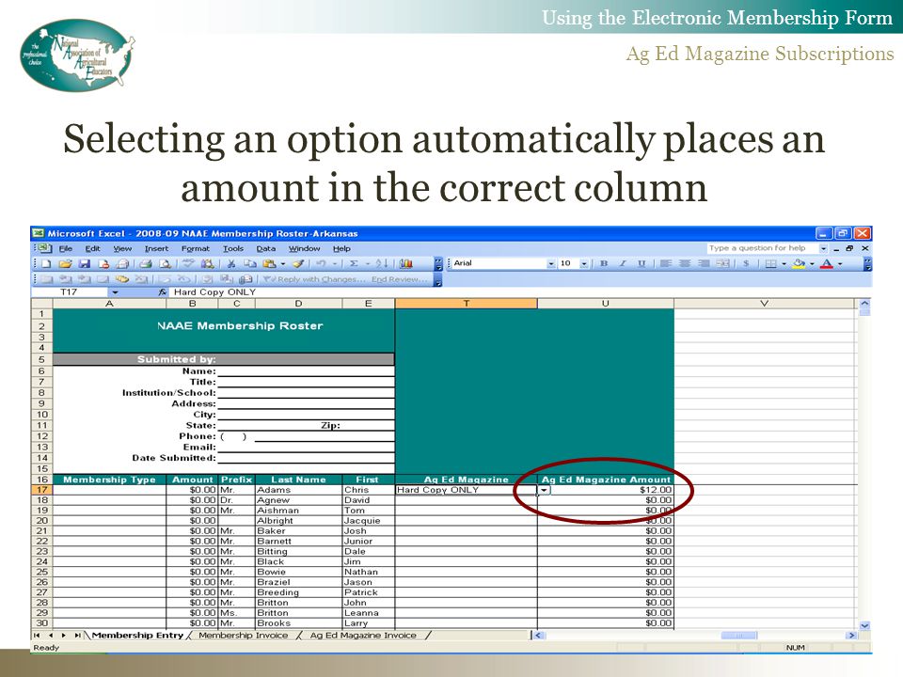This screenshot has height=677, width=903.
Task: Click the Sort Ascending icon
Action: click(x=382, y=263)
